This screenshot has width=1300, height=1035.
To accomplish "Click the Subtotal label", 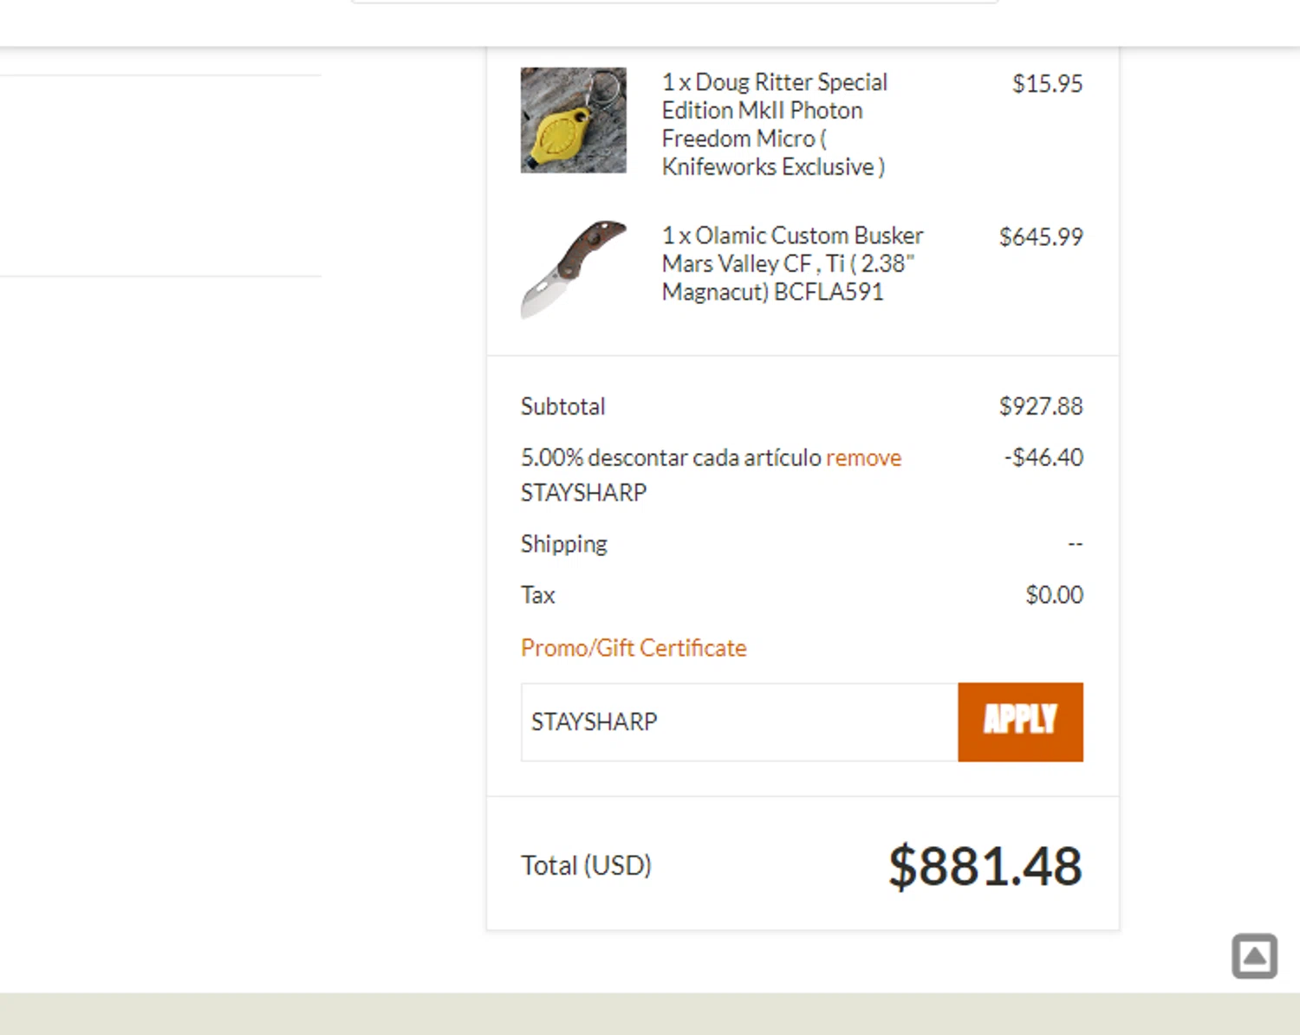I will (x=562, y=406).
